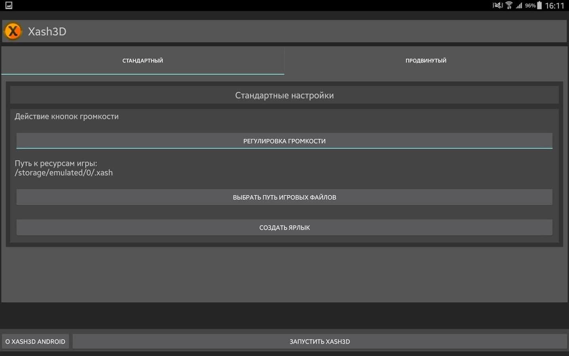Tap the battery icon in status bar
569x356 pixels.
coord(539,6)
